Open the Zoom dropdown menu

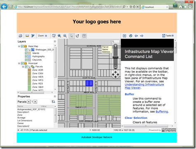click(x=43, y=35)
